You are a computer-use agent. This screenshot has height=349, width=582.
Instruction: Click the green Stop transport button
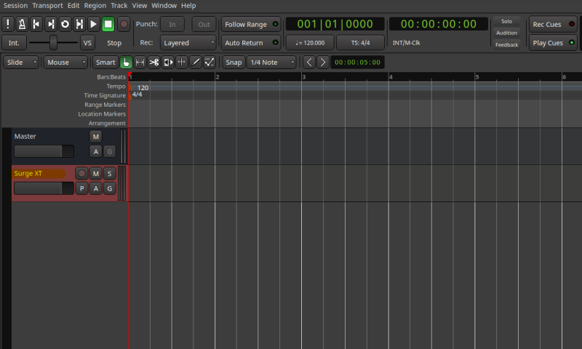[x=108, y=24]
